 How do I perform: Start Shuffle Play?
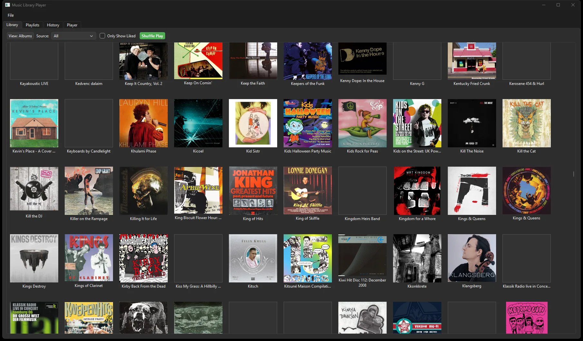pyautogui.click(x=152, y=36)
